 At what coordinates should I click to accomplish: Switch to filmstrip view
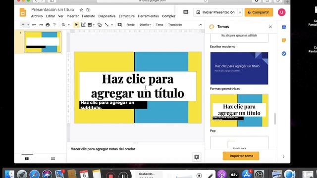[27, 159]
